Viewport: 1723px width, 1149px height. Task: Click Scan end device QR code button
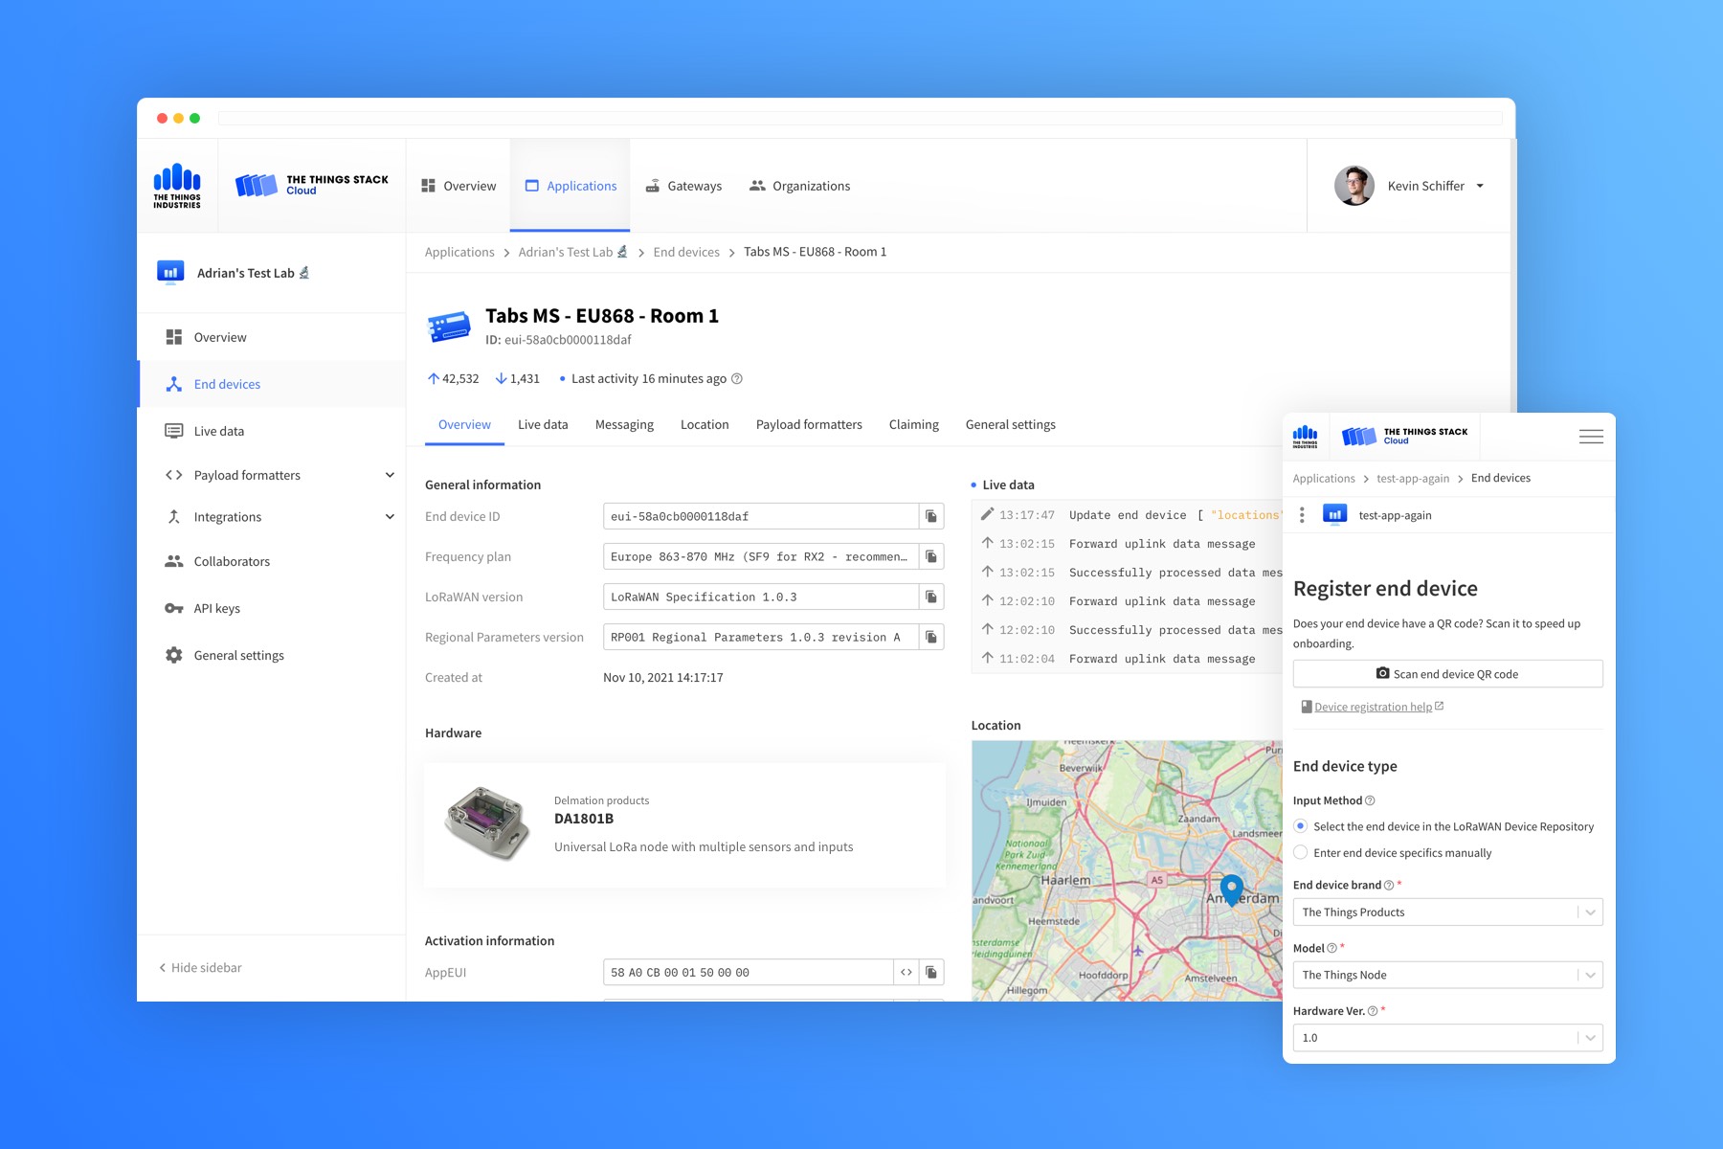pos(1446,674)
